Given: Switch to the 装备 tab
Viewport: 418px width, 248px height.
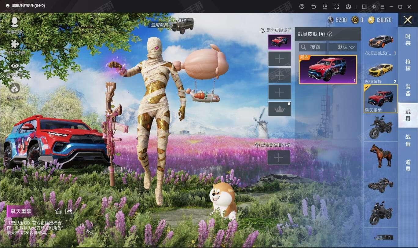Looking at the screenshot, I should click(408, 90).
